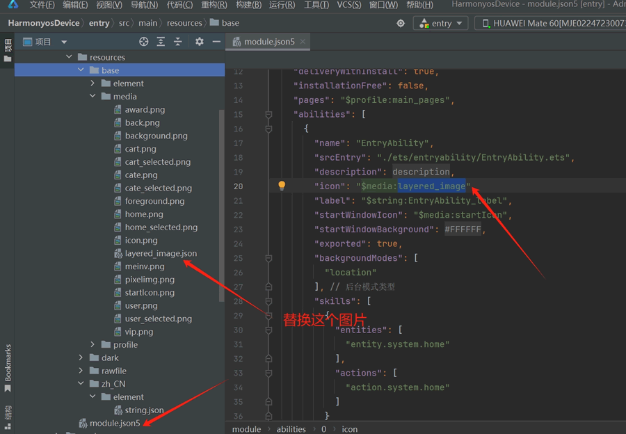Fold actions array at line 33 gutter
The width and height of the screenshot is (626, 434).
coord(268,373)
